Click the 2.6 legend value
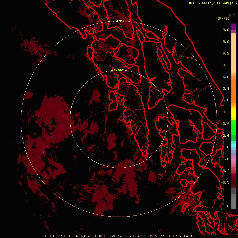This screenshot has width=238, height=238. pos(226,136)
